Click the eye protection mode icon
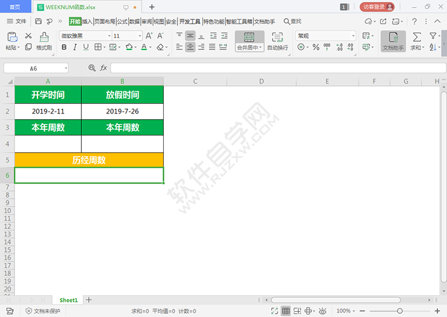 point(323,311)
